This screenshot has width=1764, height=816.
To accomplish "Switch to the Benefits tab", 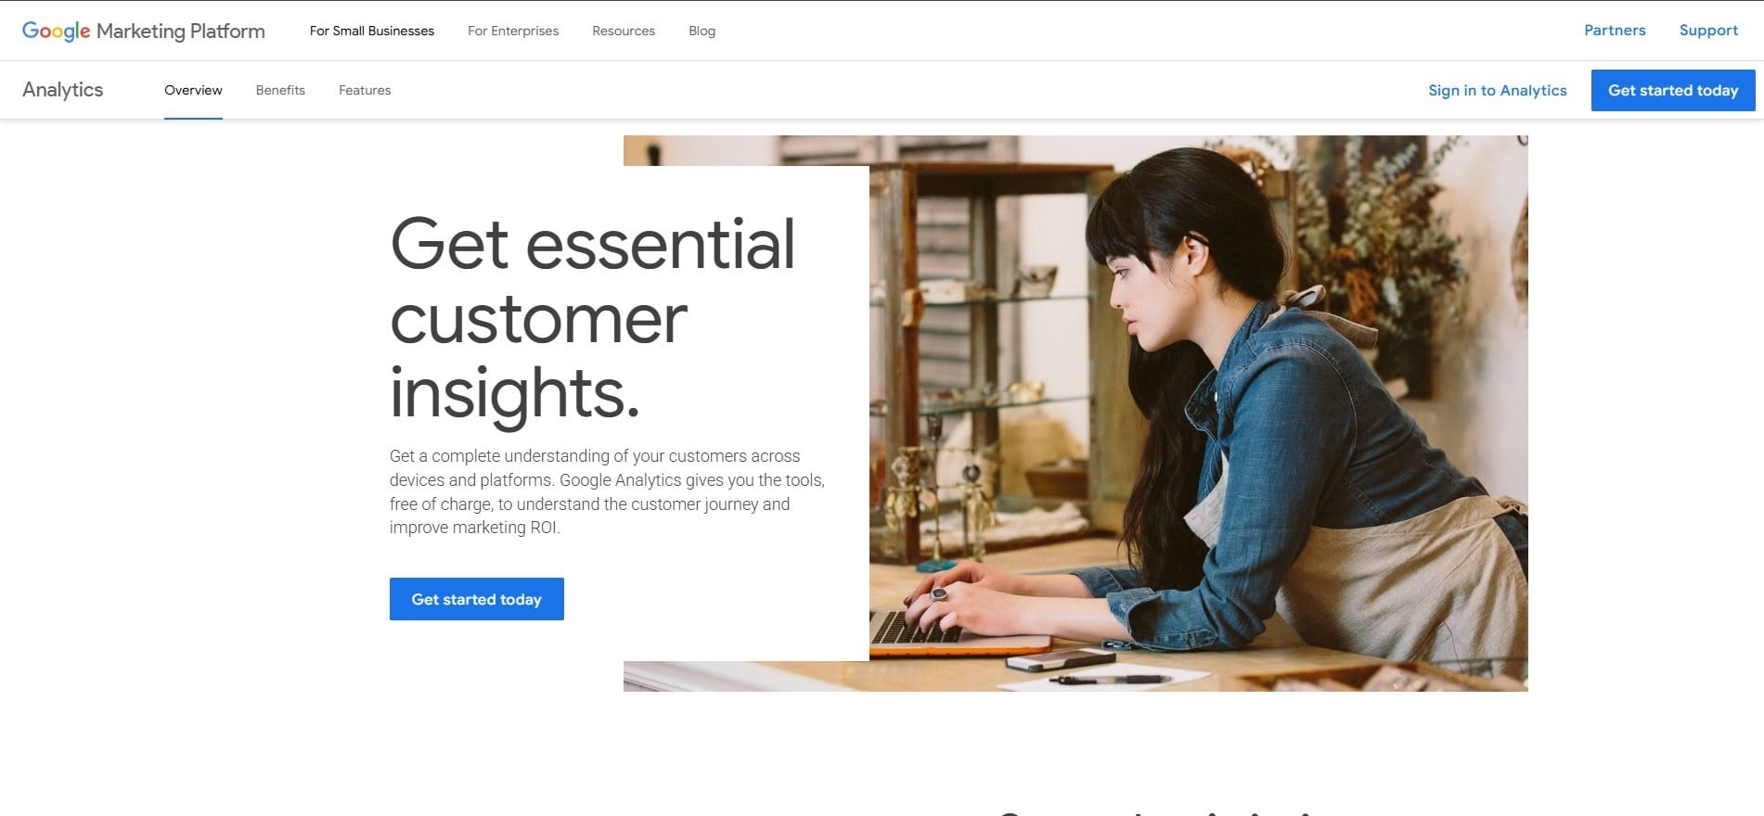I will (x=280, y=90).
